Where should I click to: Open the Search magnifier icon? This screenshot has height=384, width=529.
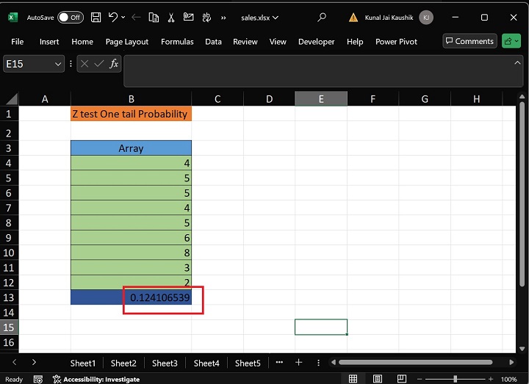[x=322, y=17]
